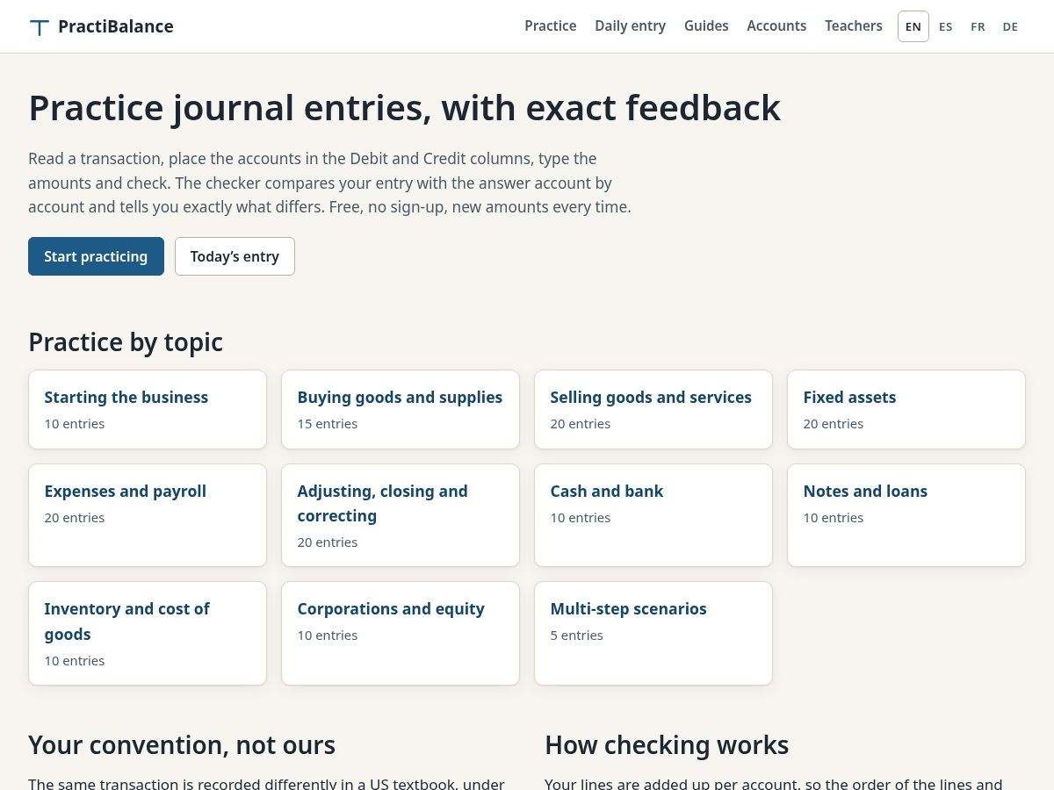Open the Fixed assets topic card

906,409
